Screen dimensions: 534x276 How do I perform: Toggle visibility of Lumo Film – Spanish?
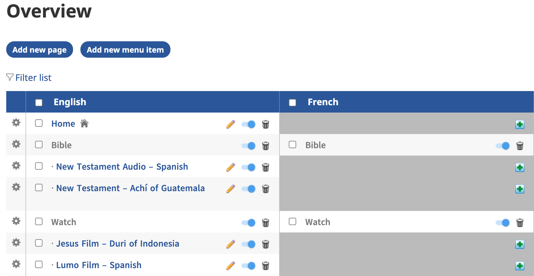(249, 266)
